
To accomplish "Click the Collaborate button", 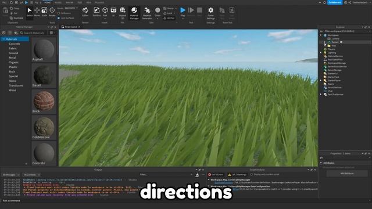I will point(335,2).
